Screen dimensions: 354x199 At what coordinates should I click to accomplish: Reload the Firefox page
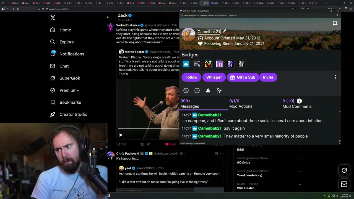coord(18,9)
